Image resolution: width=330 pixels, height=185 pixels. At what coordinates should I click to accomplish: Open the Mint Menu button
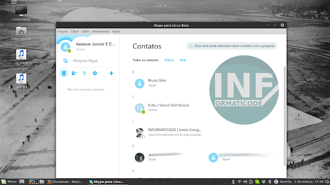point(9,181)
